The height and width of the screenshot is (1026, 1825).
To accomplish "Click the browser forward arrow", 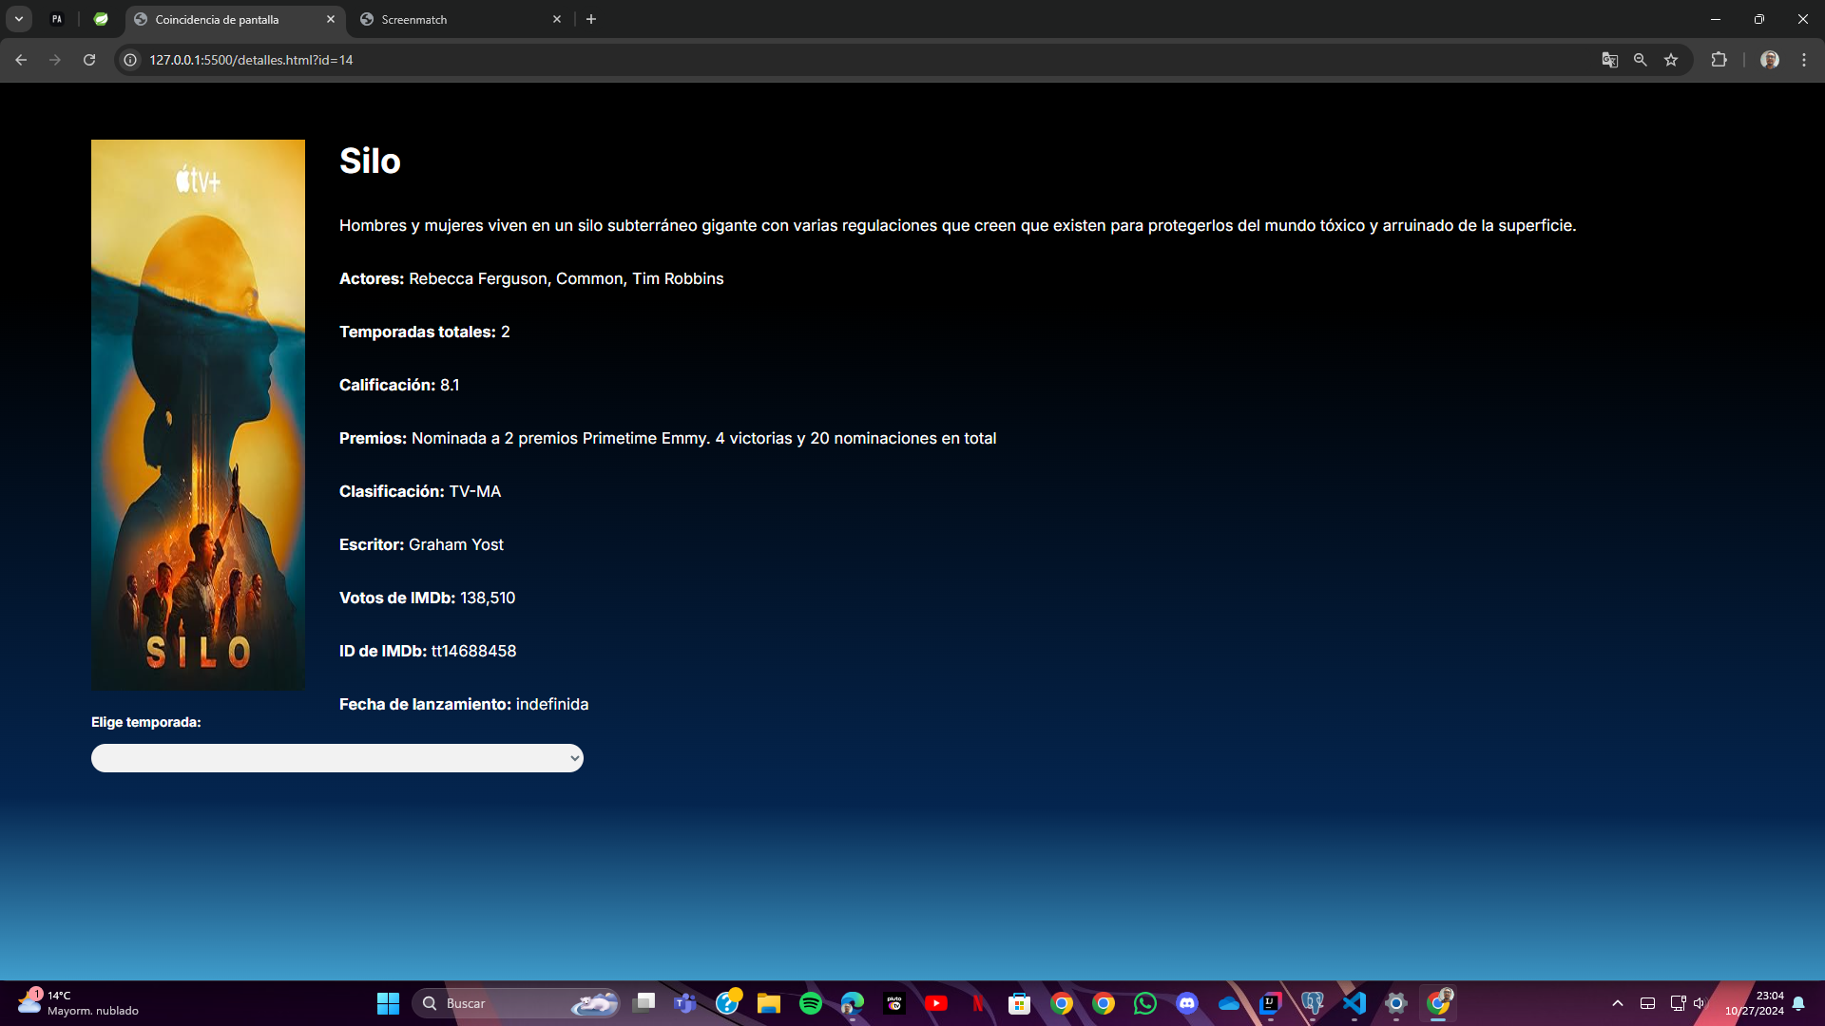I will coord(55,60).
